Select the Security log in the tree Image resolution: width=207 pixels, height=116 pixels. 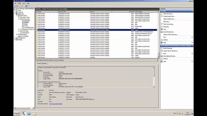26,22
